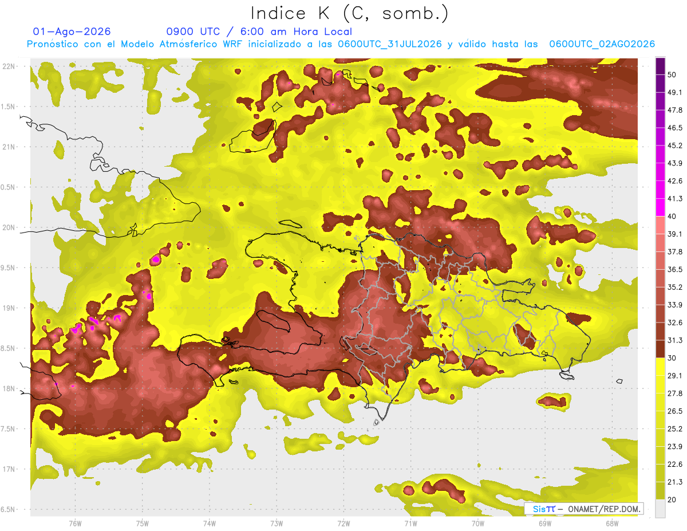This screenshot has width=687, height=531.
Task: Select the colorbar value "43.9"
Action: click(x=675, y=163)
